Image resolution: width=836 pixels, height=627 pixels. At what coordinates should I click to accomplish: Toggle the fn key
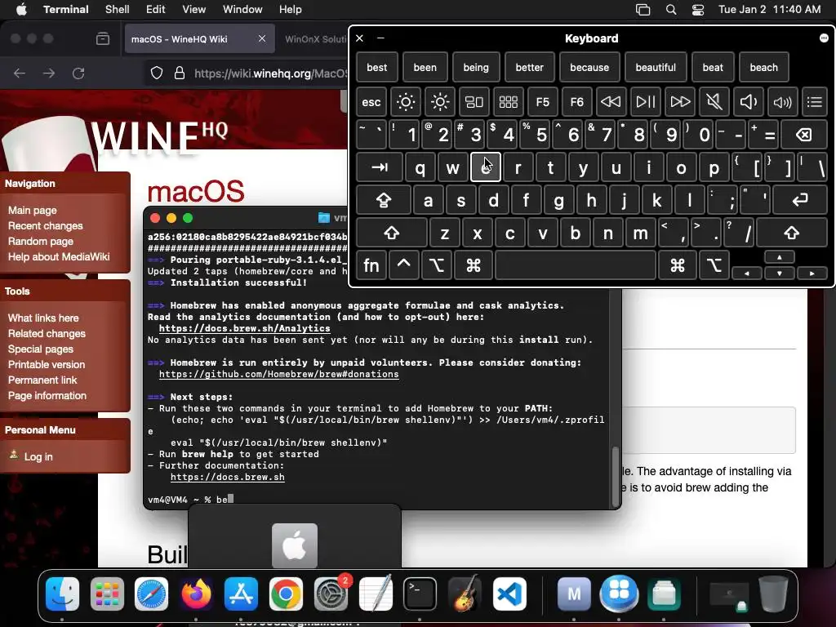pyautogui.click(x=371, y=265)
